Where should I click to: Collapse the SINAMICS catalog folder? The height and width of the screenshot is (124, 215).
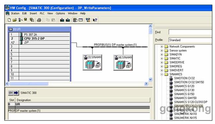tap(161, 74)
